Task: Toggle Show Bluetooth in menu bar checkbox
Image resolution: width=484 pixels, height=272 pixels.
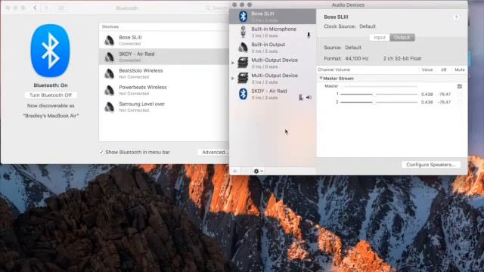Action: tap(101, 152)
